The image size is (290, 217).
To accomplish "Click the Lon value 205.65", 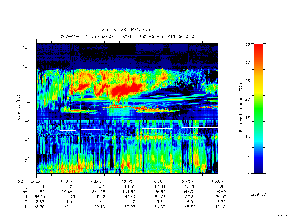I will (68, 192).
